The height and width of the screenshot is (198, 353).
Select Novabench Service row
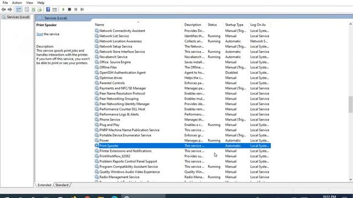point(183,57)
